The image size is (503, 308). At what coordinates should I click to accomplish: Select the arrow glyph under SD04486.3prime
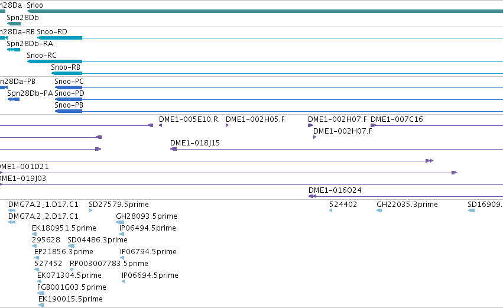pyautogui.click(x=71, y=246)
